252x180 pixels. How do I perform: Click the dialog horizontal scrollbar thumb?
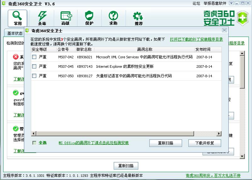point(115,134)
